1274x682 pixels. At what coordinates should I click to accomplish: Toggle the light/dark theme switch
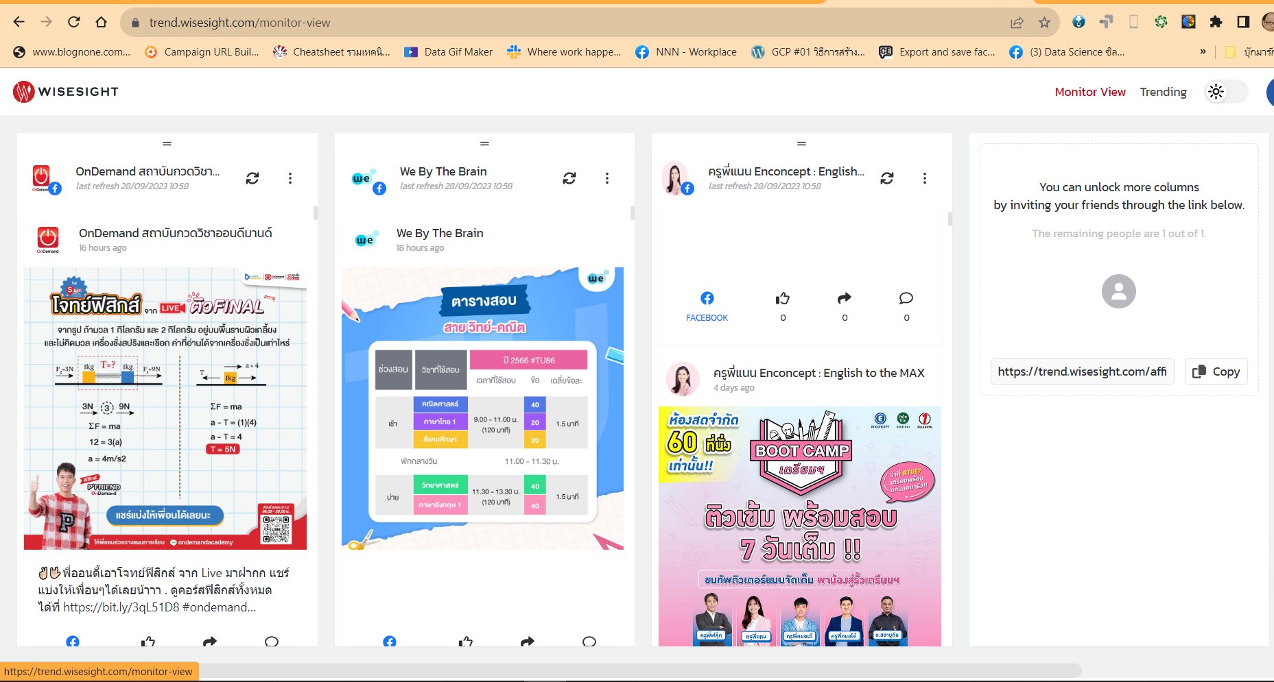point(1226,92)
